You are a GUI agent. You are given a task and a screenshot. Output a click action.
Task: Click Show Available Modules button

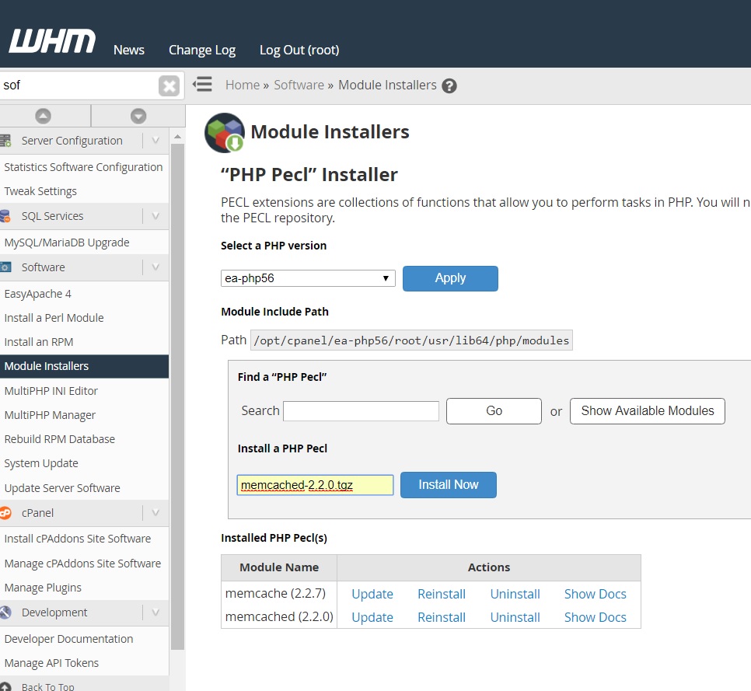(x=647, y=411)
